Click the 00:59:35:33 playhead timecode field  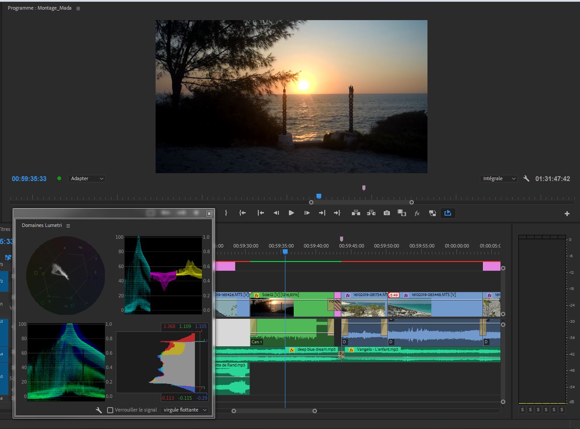coord(29,178)
